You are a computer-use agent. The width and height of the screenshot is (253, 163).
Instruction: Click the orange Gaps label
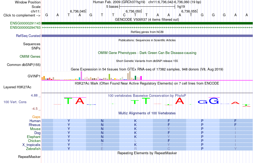tap(36, 117)
